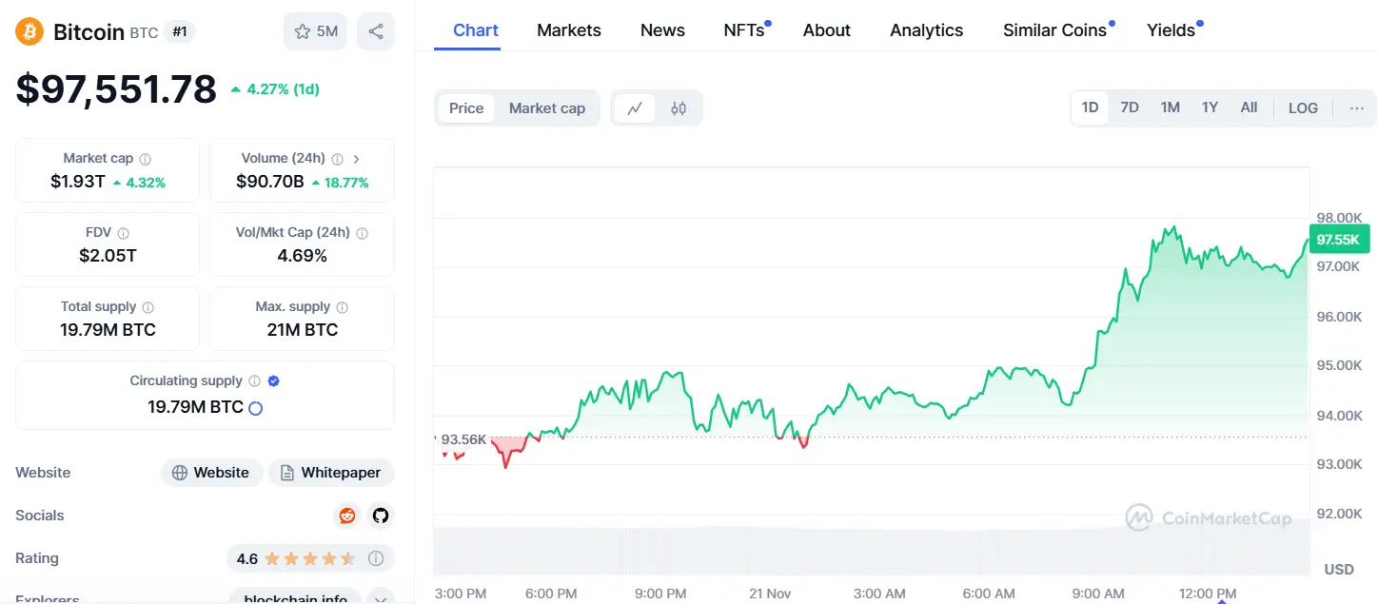Open the About tab
Viewport: 1378px width, 604px height.
[x=827, y=30]
